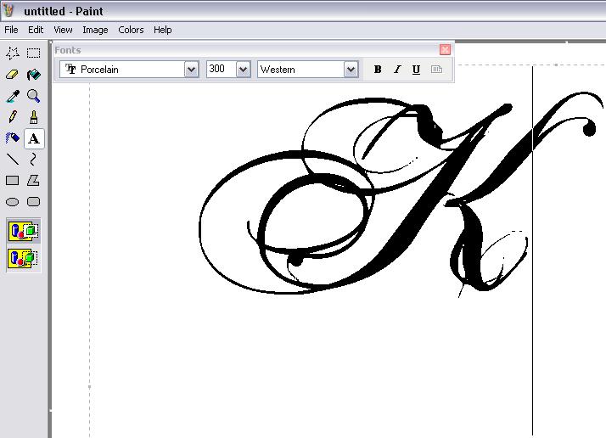The width and height of the screenshot is (606, 438).
Task: Select the Rounded Rectangle tool
Action: click(34, 202)
